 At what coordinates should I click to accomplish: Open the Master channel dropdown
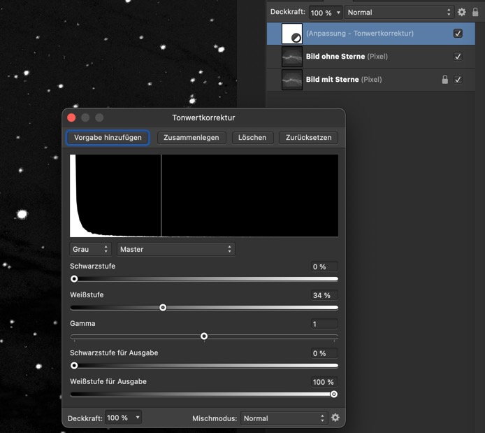click(175, 249)
